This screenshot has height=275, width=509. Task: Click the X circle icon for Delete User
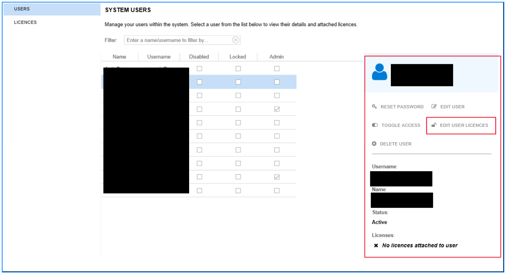[x=374, y=144]
